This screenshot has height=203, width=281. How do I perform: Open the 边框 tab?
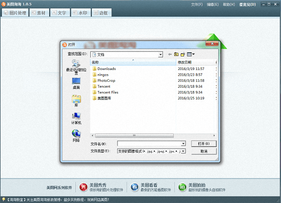102,13
